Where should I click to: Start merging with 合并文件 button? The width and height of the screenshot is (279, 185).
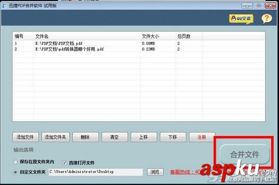point(245,154)
